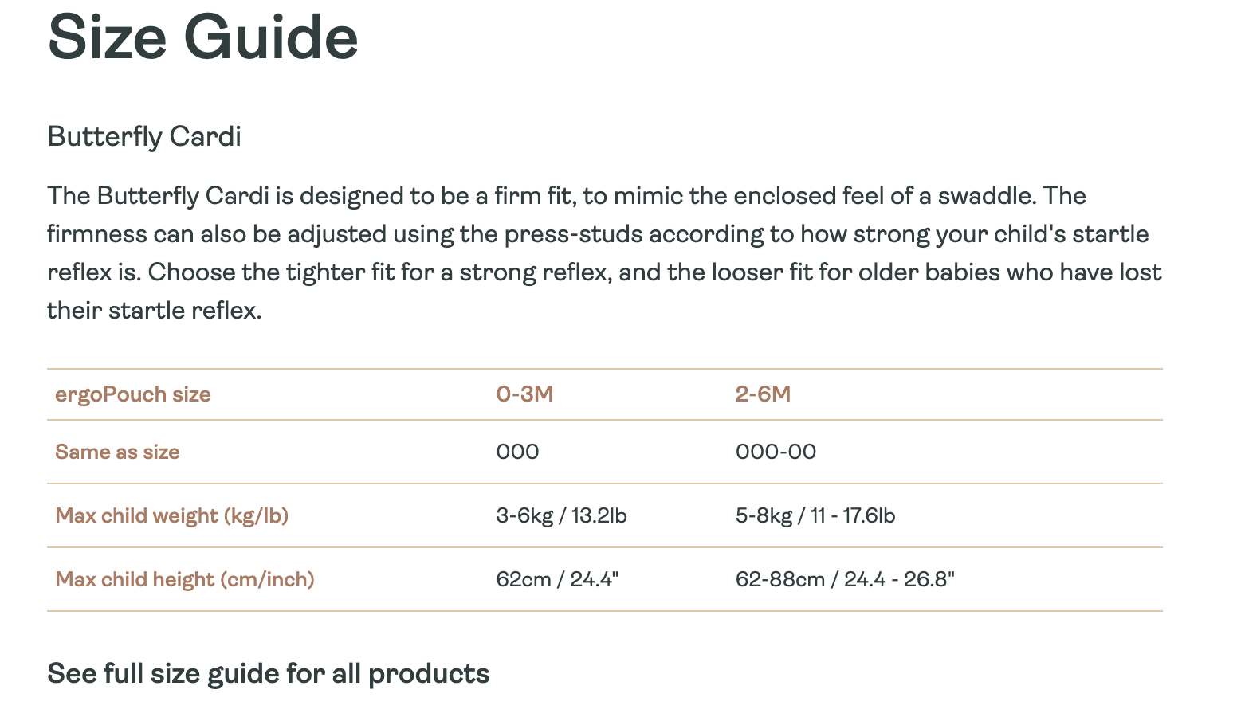Viewport: 1233px width, 709px height.
Task: Click the 62cm / 24.4" height cell
Action: click(557, 579)
